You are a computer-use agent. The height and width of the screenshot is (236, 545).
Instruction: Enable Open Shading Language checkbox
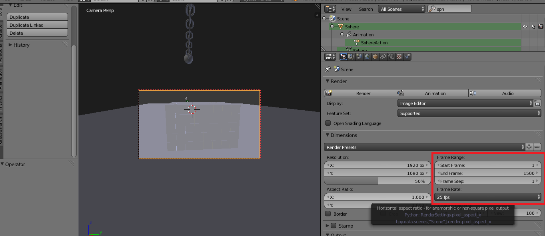328,123
